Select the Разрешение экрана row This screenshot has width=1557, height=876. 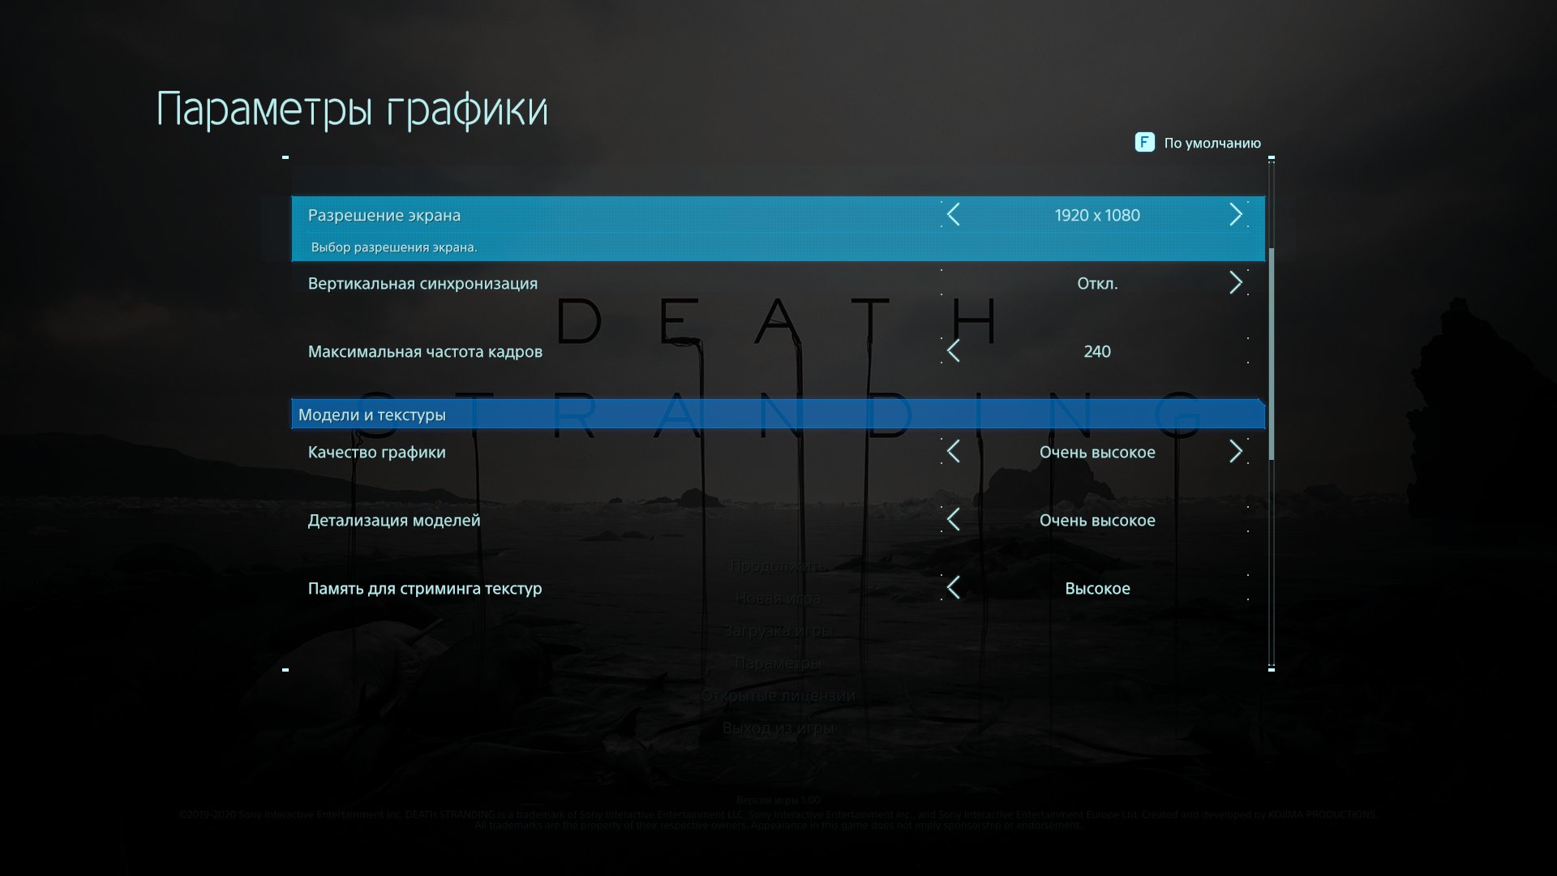778,229
